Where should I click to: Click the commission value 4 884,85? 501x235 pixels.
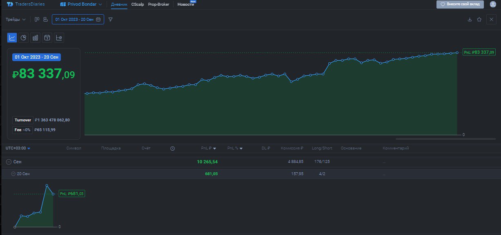click(x=295, y=162)
